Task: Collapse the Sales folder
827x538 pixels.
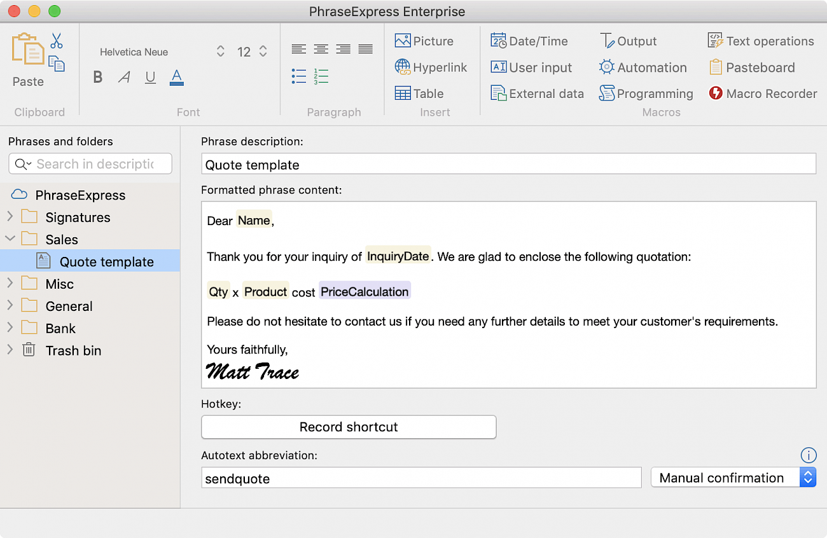Action: 10,239
